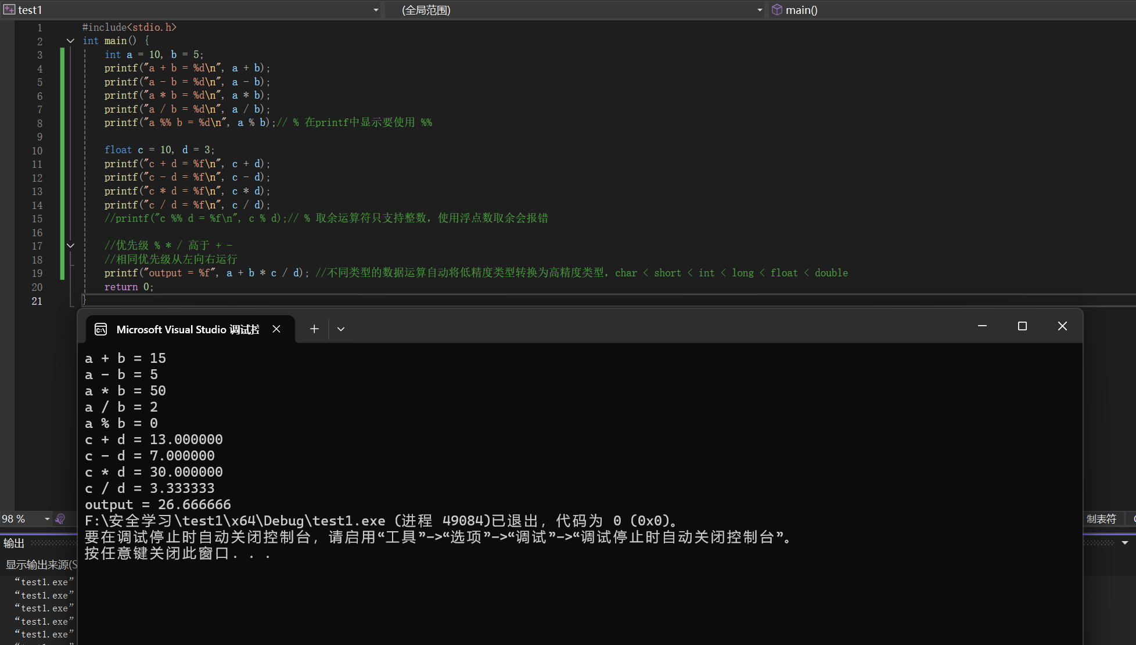The image size is (1136, 645).
Task: Minimize the debug console window
Action: click(x=982, y=326)
